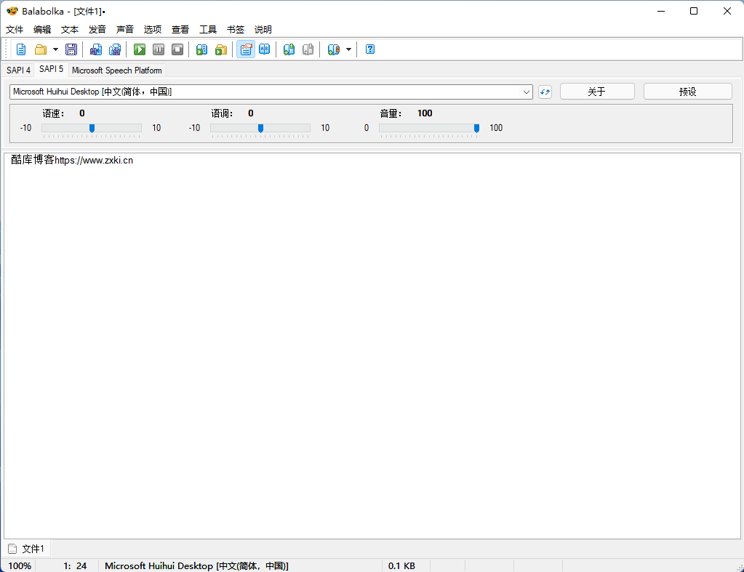Click inside the main text editing area

(x=371, y=342)
